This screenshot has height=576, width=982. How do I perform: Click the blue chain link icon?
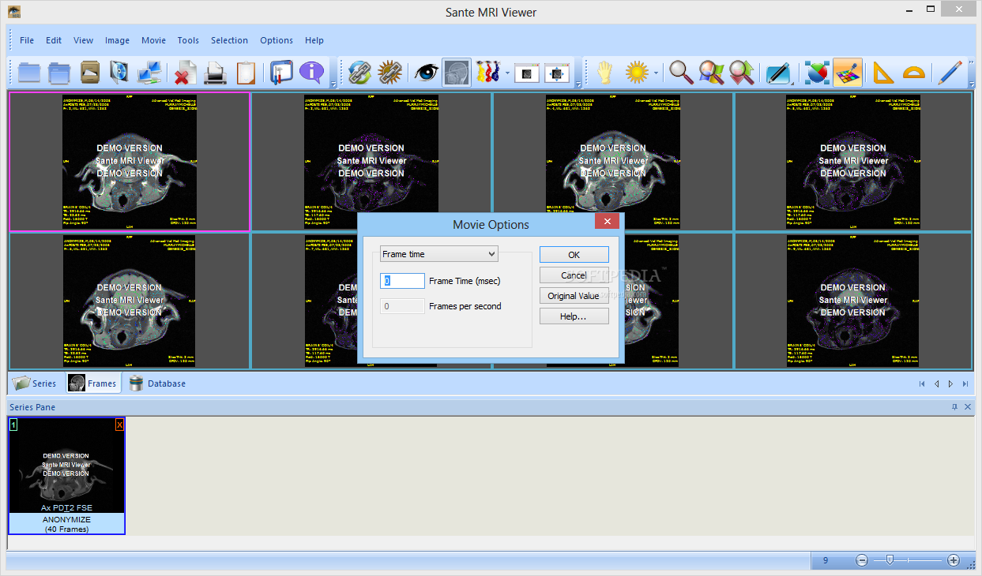[359, 73]
